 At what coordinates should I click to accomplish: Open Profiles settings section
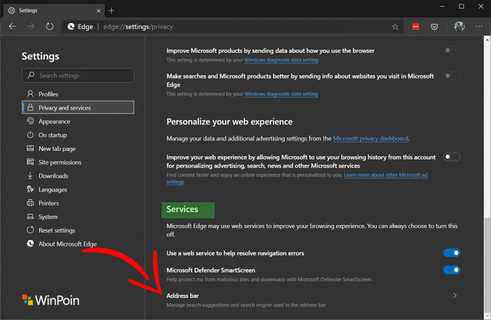point(78,94)
